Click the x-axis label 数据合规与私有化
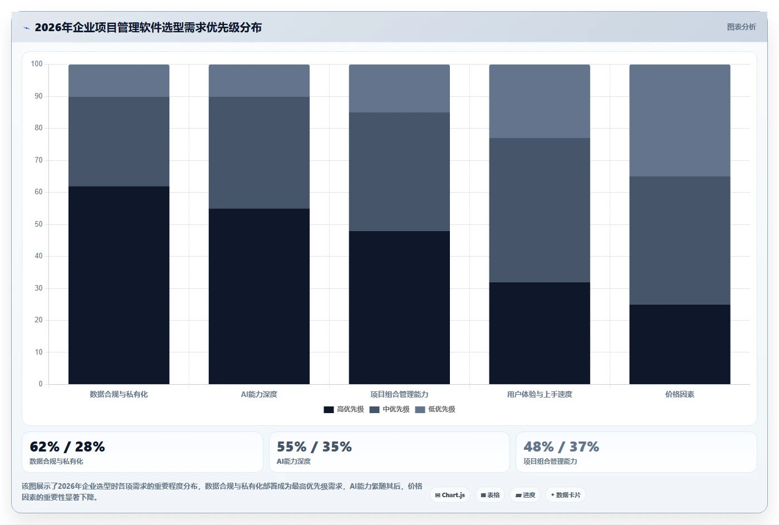 point(119,394)
